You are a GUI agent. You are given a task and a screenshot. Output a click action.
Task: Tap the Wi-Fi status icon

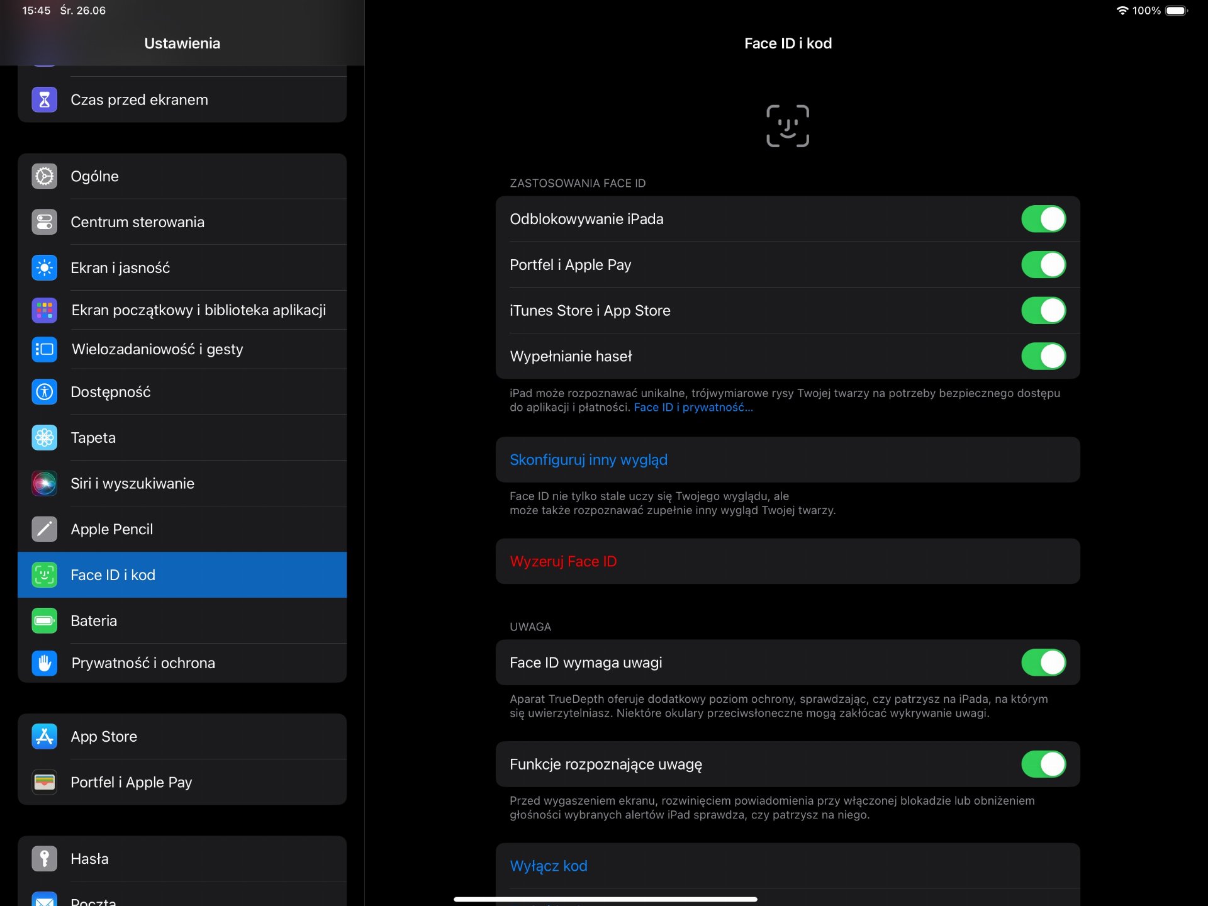pyautogui.click(x=1122, y=11)
